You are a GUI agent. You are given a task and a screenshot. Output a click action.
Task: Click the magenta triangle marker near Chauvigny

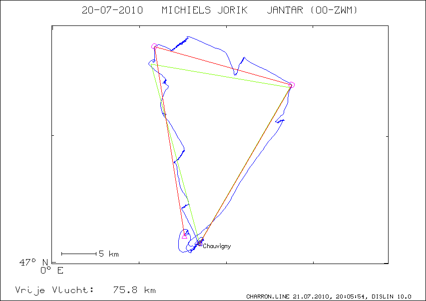click(184, 236)
